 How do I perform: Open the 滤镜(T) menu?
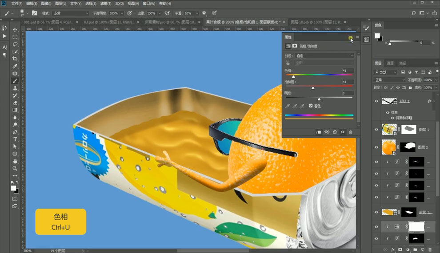106,4
